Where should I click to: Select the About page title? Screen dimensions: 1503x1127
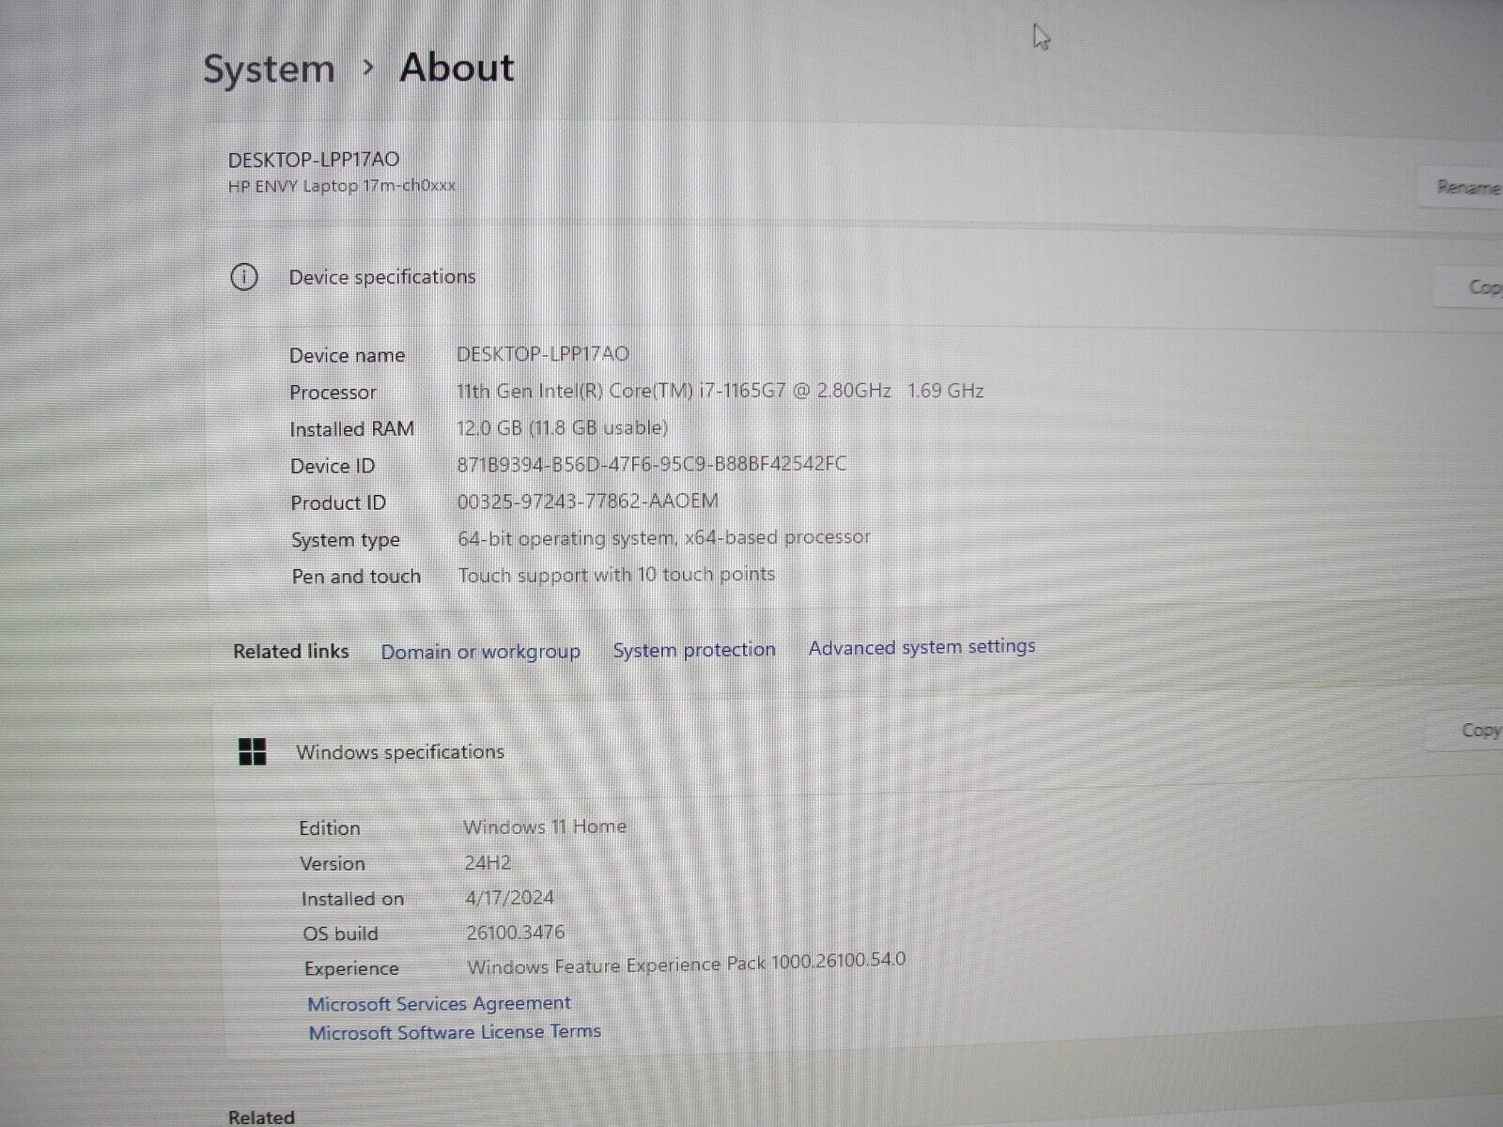(457, 68)
